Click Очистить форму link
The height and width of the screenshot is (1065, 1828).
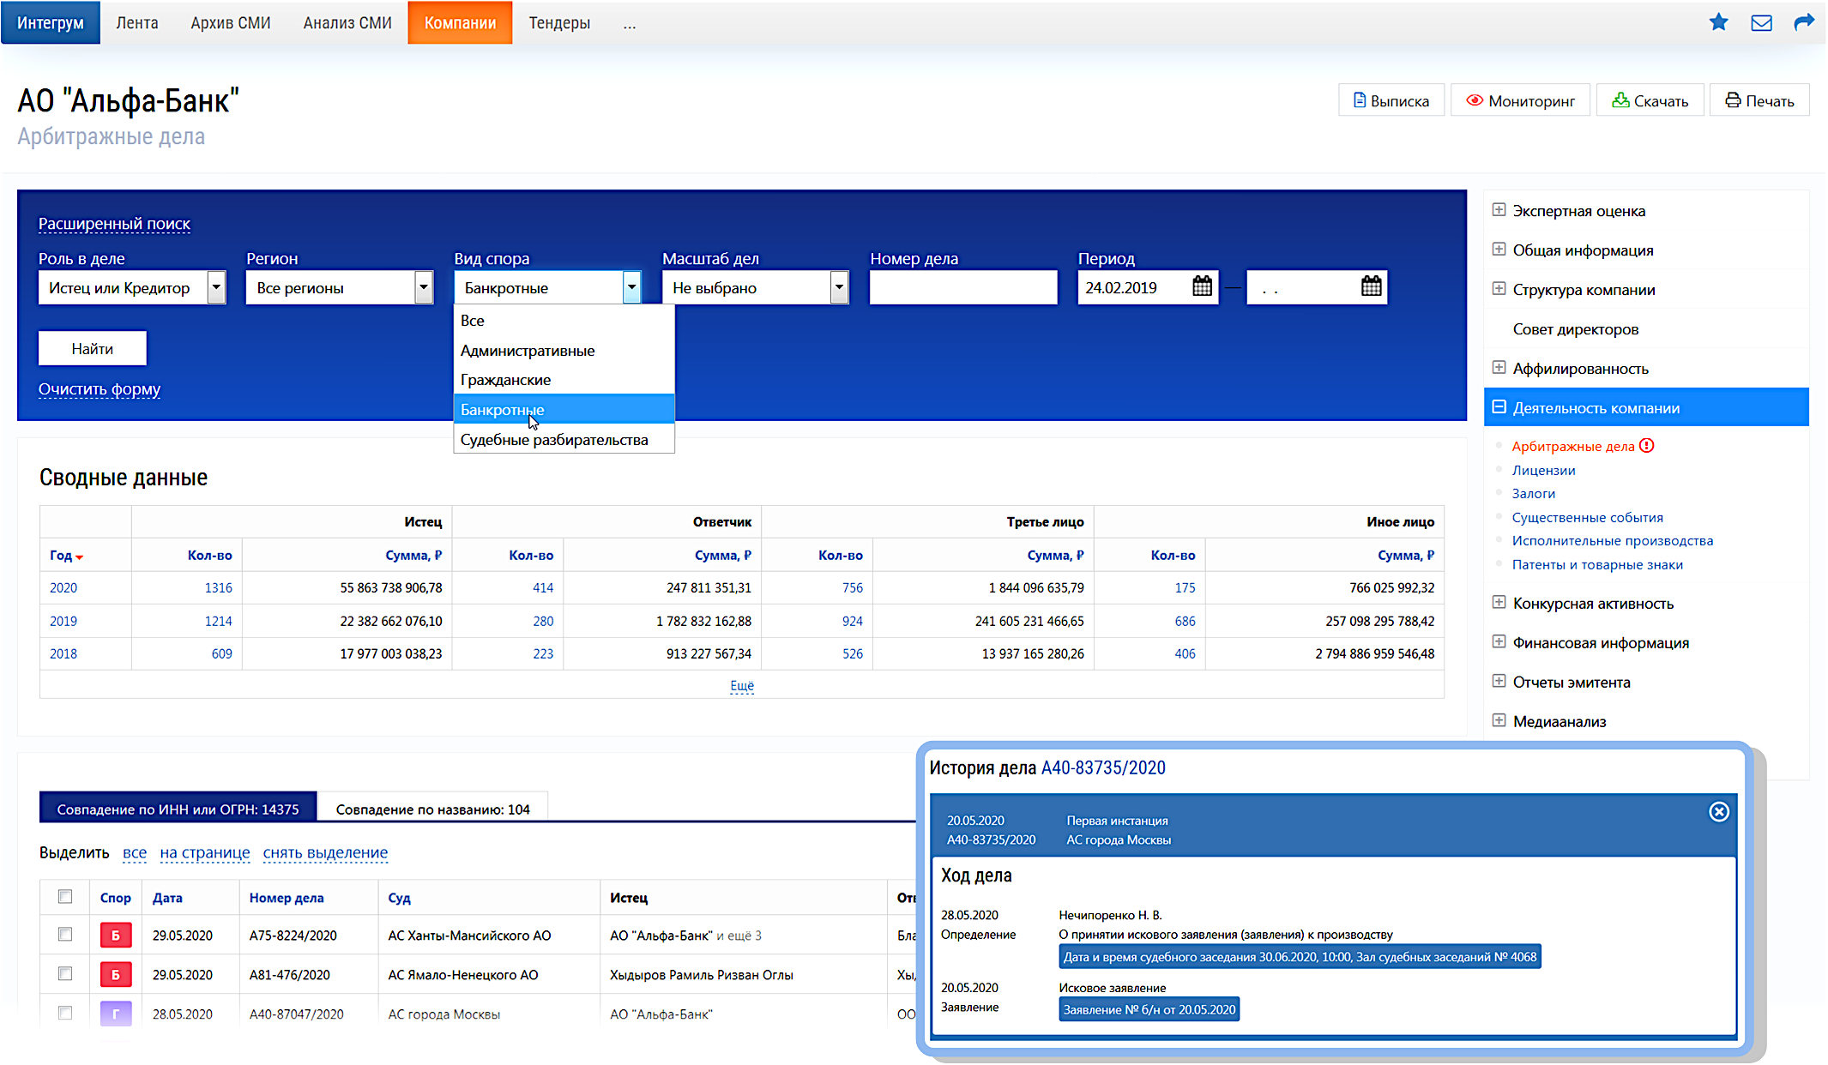[100, 389]
